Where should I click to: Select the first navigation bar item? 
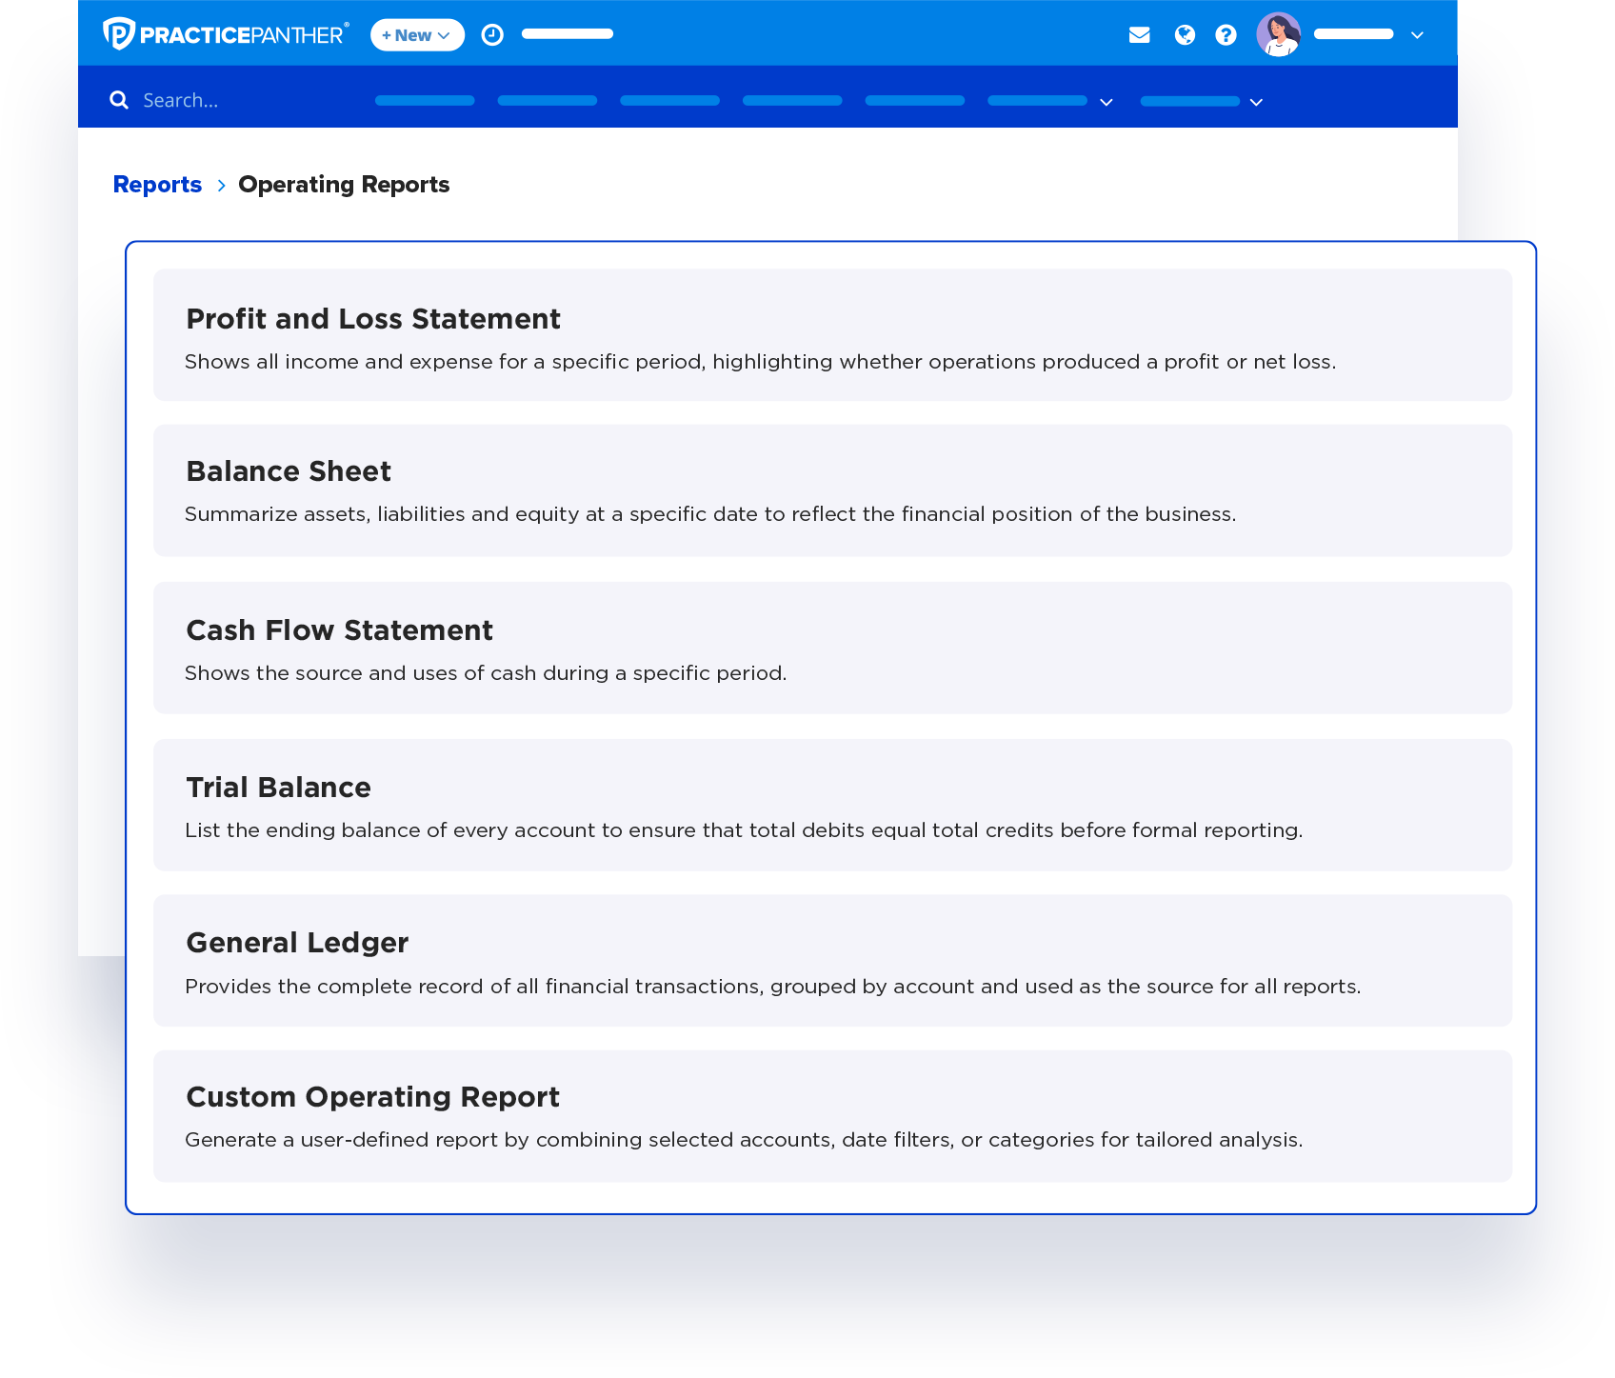click(x=425, y=101)
